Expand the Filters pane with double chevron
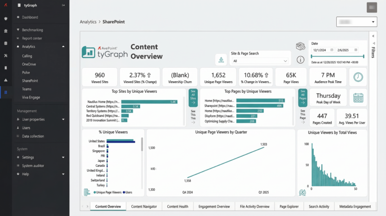386x216 pixels. click(372, 36)
